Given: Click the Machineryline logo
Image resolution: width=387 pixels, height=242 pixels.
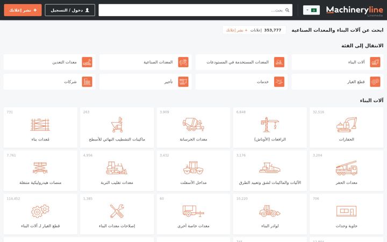Looking at the screenshot, I should pos(354,10).
